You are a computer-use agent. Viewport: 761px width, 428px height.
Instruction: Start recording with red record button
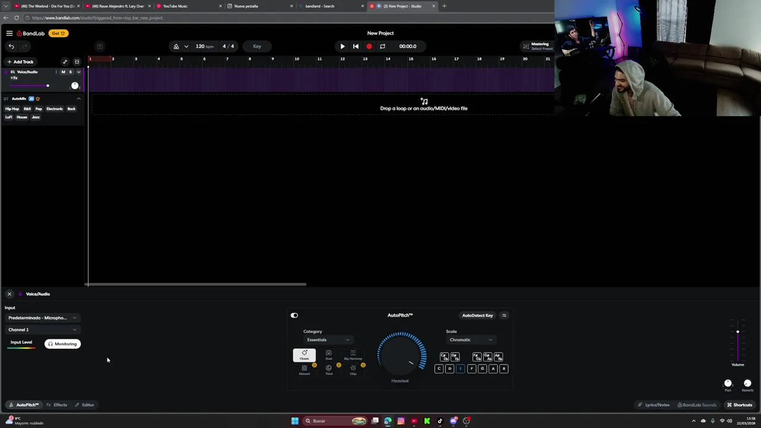point(369,46)
